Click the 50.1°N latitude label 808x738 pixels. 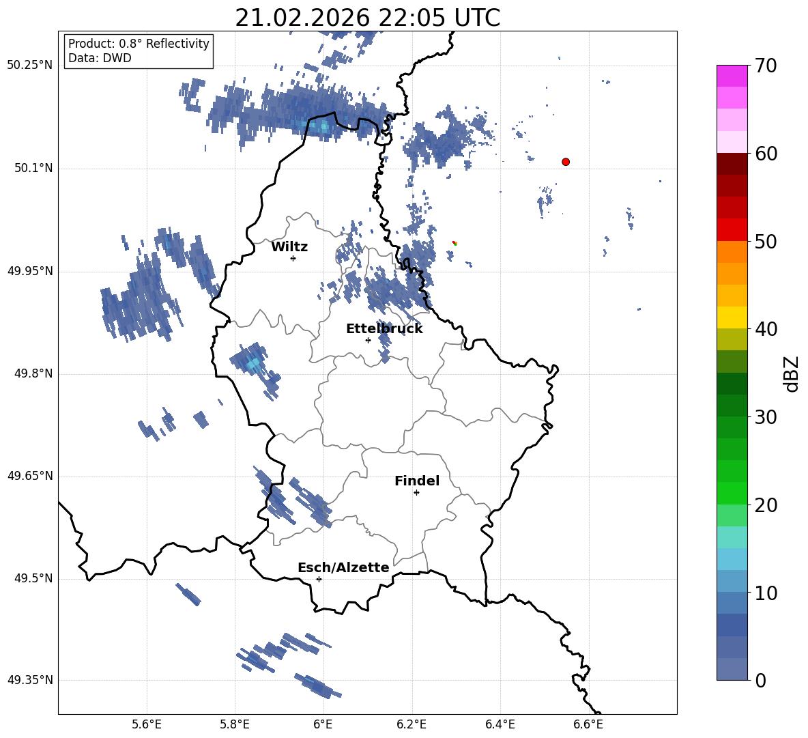pyautogui.click(x=33, y=169)
